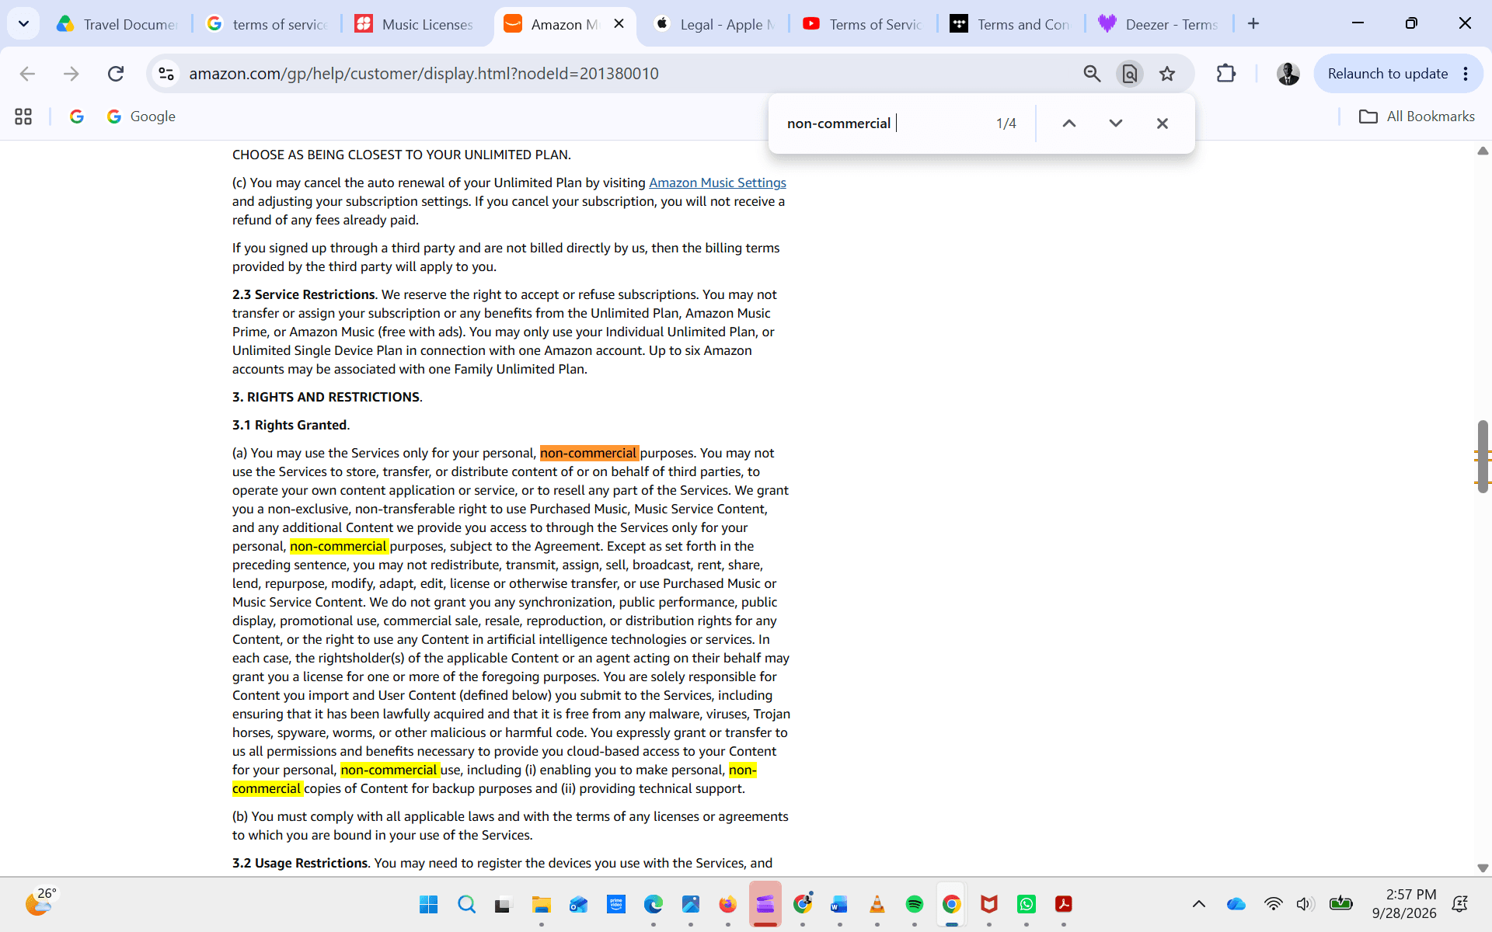This screenshot has width=1492, height=932.
Task: Open the Google bookmark
Action: pyautogui.click(x=141, y=116)
